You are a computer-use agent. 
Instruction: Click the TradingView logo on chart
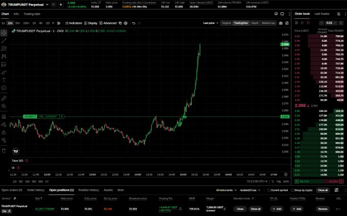(x=16, y=151)
